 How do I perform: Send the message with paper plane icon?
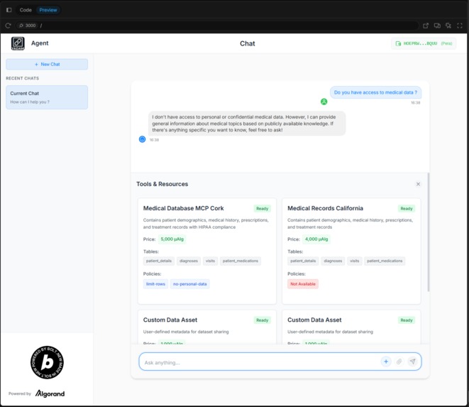click(412, 362)
